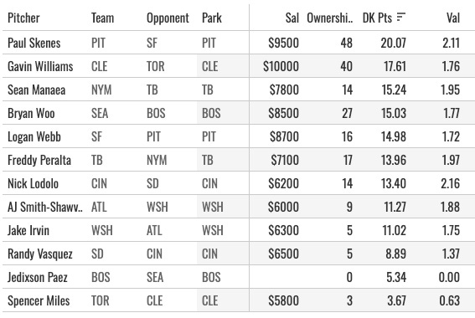Screen dimensions: 475x318
Task: Click Sean Manaea's name
Action: (36, 90)
